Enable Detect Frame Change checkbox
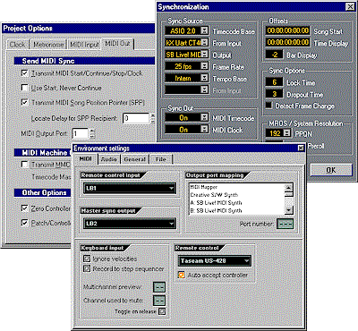358x331 pixels. (269, 106)
